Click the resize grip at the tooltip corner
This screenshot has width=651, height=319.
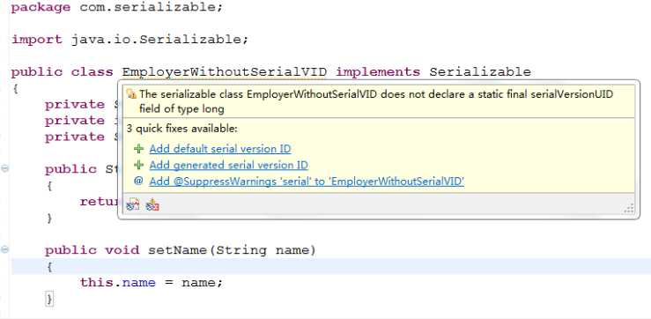(629, 209)
